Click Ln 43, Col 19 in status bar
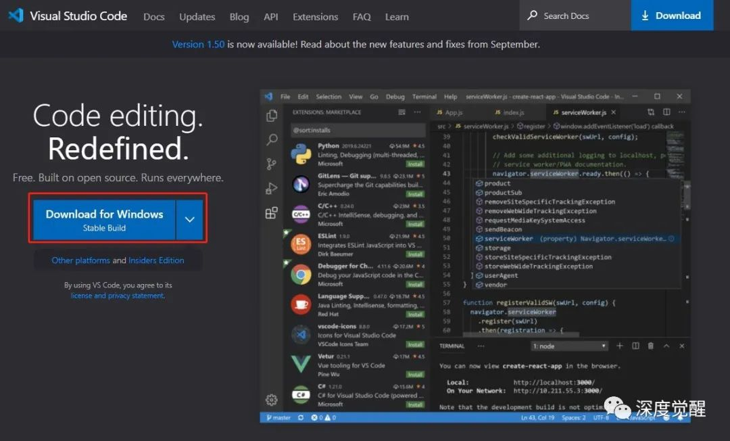 point(538,418)
